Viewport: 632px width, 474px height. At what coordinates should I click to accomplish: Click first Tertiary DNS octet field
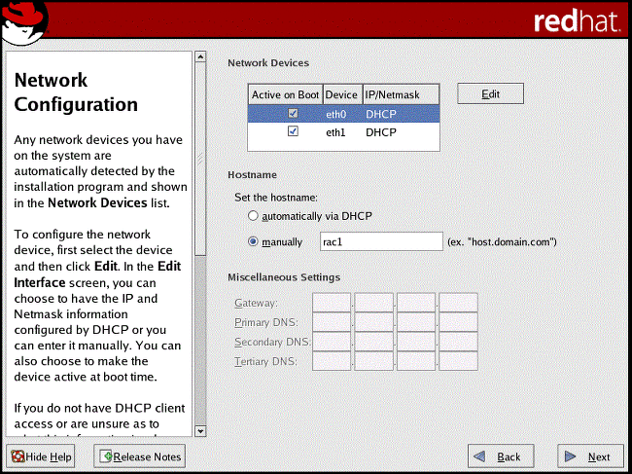click(x=332, y=361)
